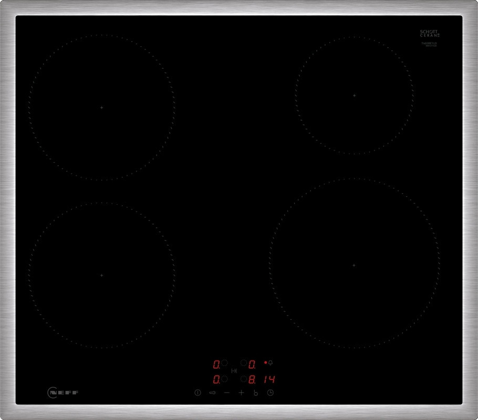Tap the bell alarm indicator icon

coord(271,363)
